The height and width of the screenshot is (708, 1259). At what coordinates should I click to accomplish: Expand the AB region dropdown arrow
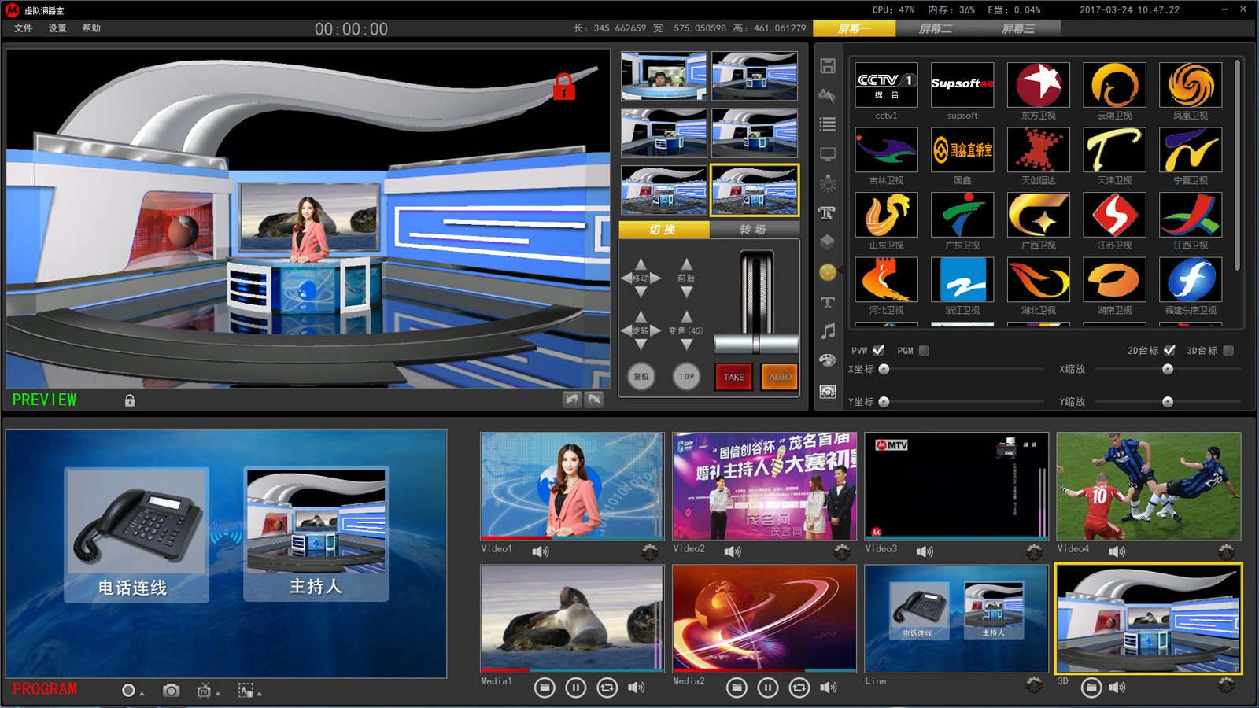click(259, 694)
